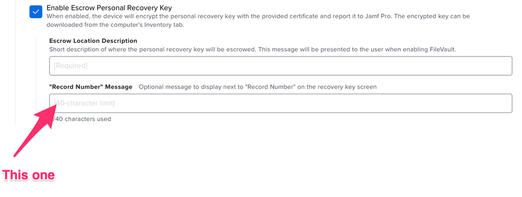Click "Jamf Pro" in the checkbox description
Viewport: 522px width, 197px height.
click(x=378, y=16)
